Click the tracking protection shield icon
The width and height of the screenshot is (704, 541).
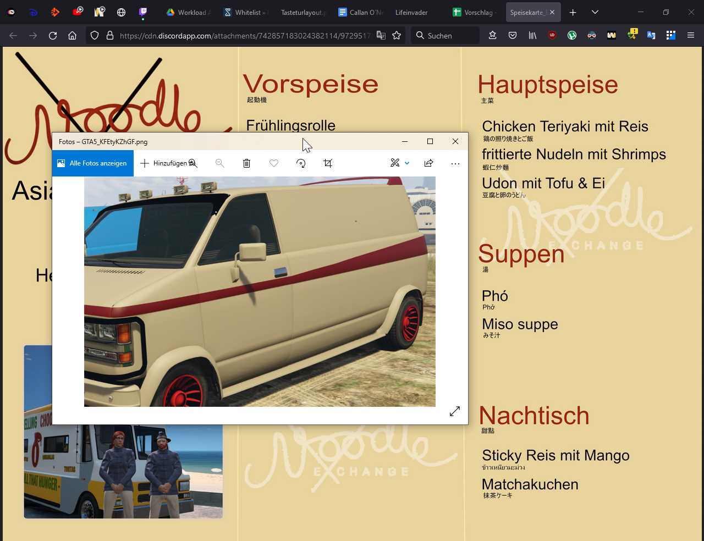[95, 35]
